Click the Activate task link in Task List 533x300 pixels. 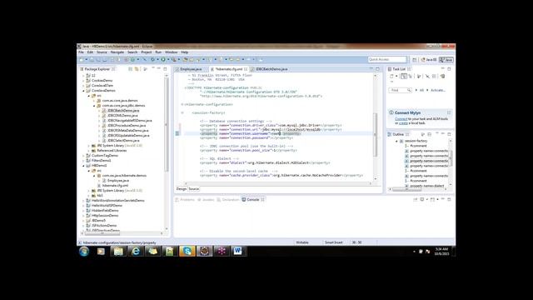438,90
